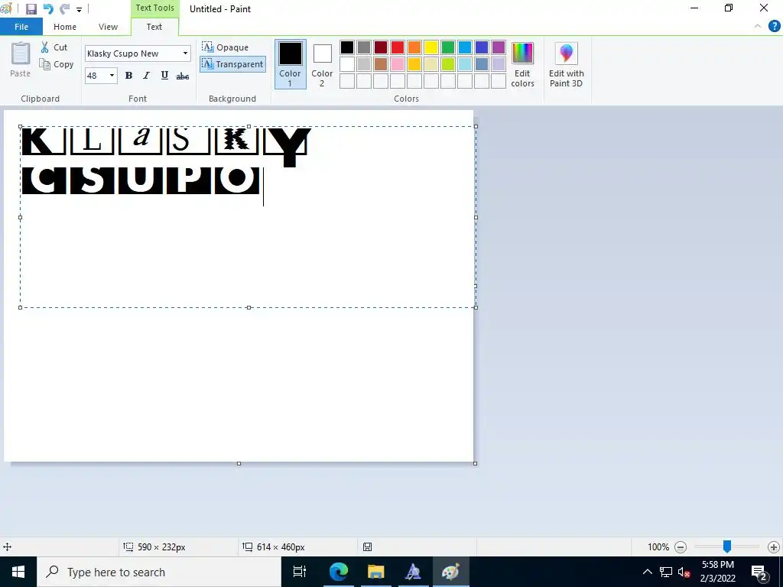Select Color 1 foreground box
Image resolution: width=783 pixels, height=587 pixels.
point(290,64)
